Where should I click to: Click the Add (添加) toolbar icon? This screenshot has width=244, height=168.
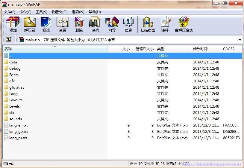tap(13, 24)
